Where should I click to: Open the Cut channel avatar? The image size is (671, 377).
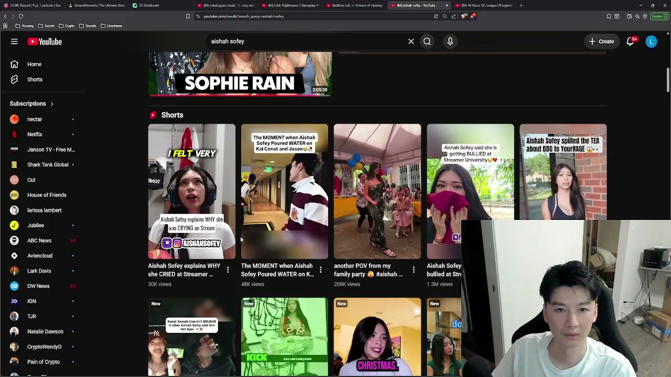[14, 180]
